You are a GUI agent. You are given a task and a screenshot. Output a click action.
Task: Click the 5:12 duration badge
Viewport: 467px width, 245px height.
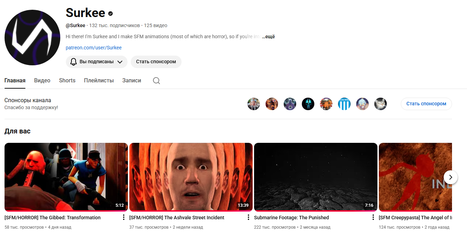click(120, 205)
